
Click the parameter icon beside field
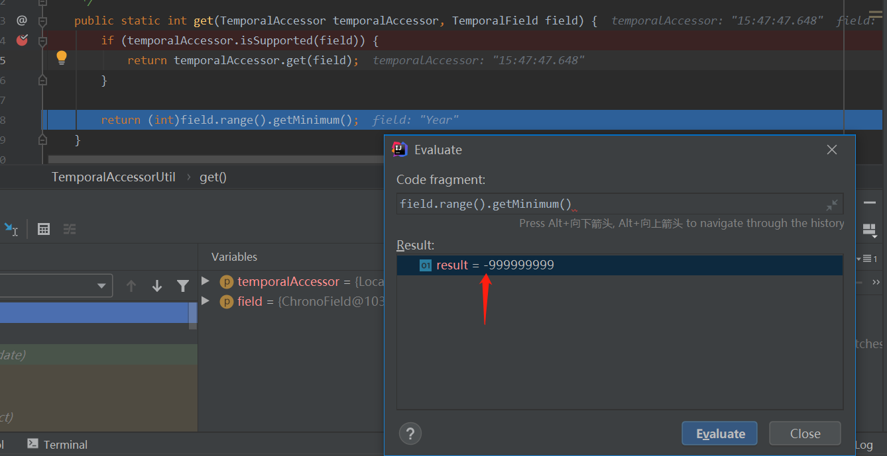coord(226,302)
